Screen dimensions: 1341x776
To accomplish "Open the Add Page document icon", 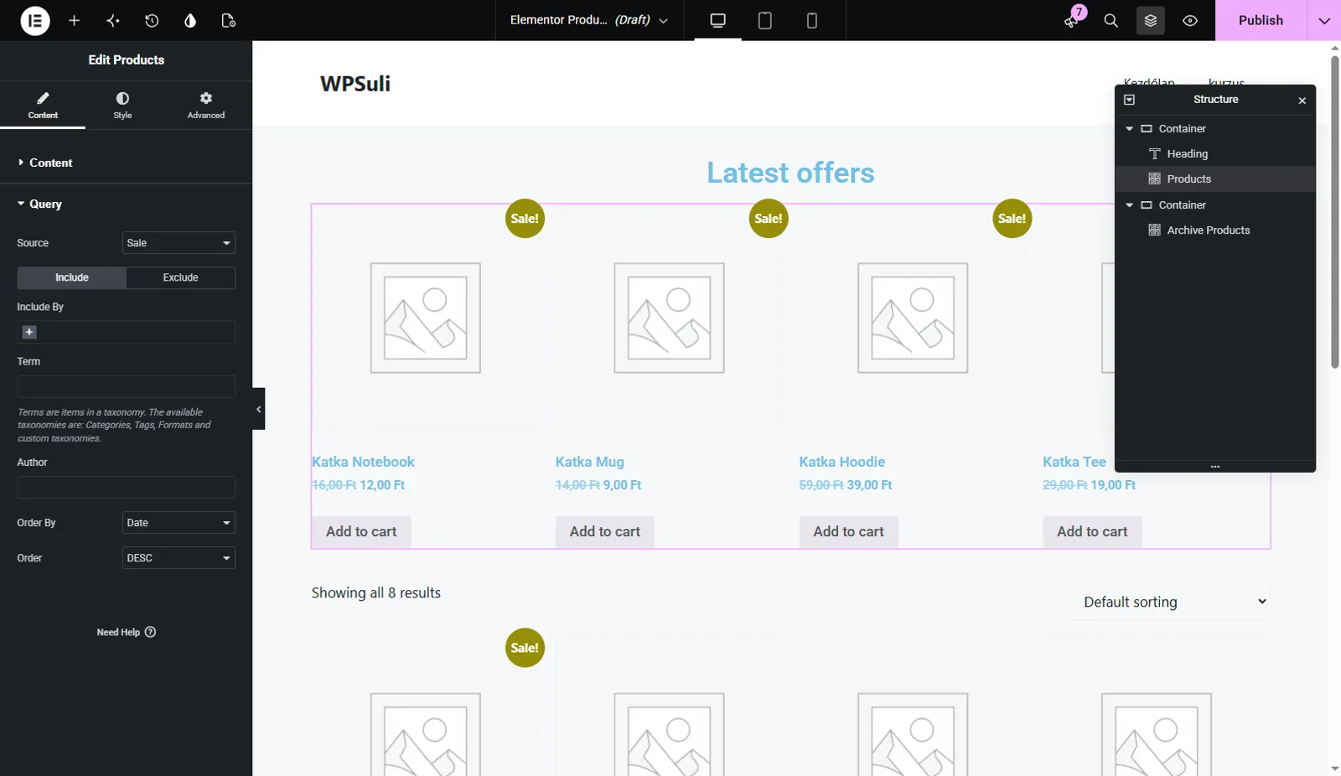I will (228, 20).
